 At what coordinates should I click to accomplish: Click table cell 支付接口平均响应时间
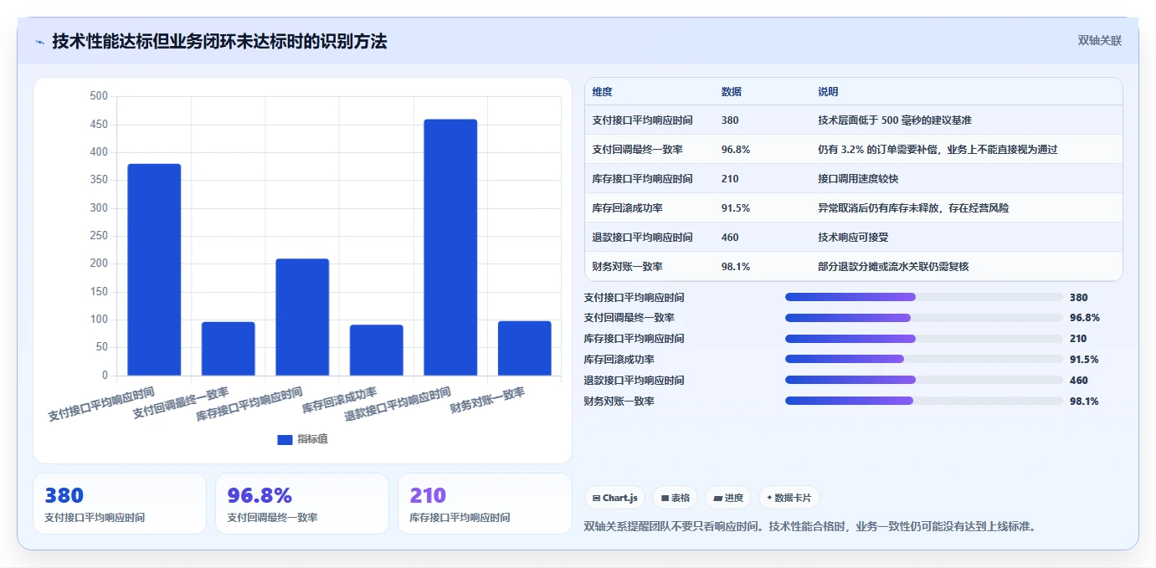point(642,120)
